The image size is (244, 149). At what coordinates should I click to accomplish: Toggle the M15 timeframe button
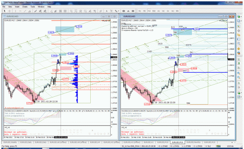click(149, 11)
